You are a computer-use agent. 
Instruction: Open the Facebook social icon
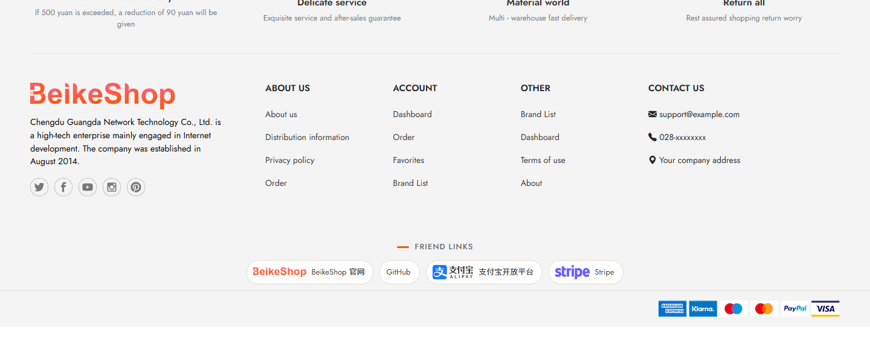tap(63, 187)
